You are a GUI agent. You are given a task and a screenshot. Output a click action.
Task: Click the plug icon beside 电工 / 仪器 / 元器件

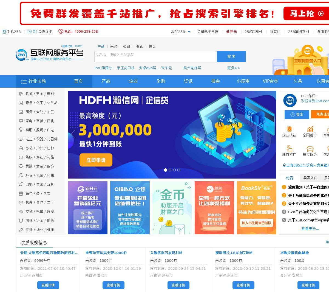(x=21, y=139)
